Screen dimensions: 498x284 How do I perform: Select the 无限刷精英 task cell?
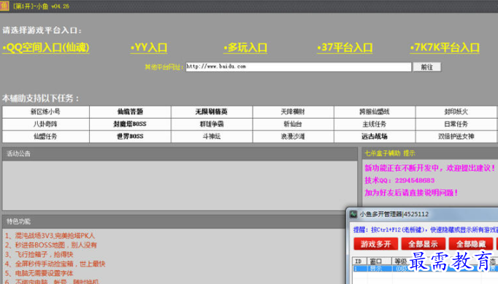(212, 111)
